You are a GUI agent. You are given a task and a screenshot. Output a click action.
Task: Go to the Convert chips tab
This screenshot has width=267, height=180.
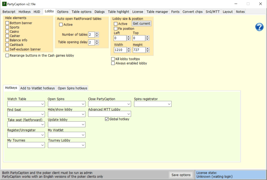tap(193, 11)
